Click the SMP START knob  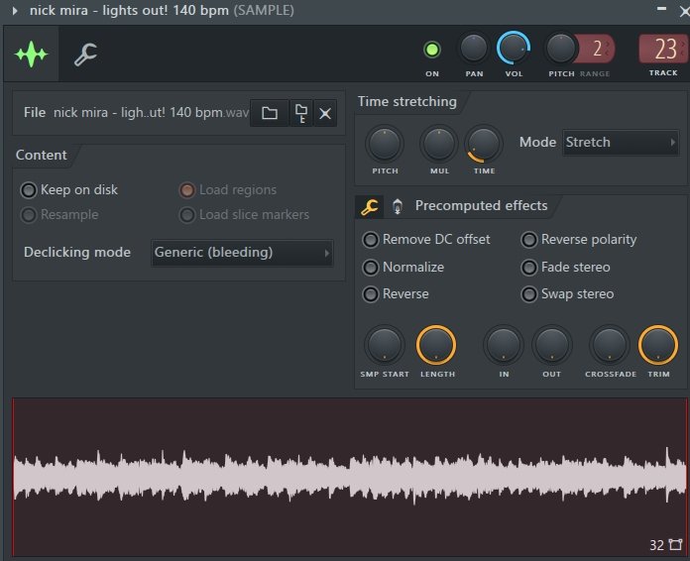coord(385,345)
